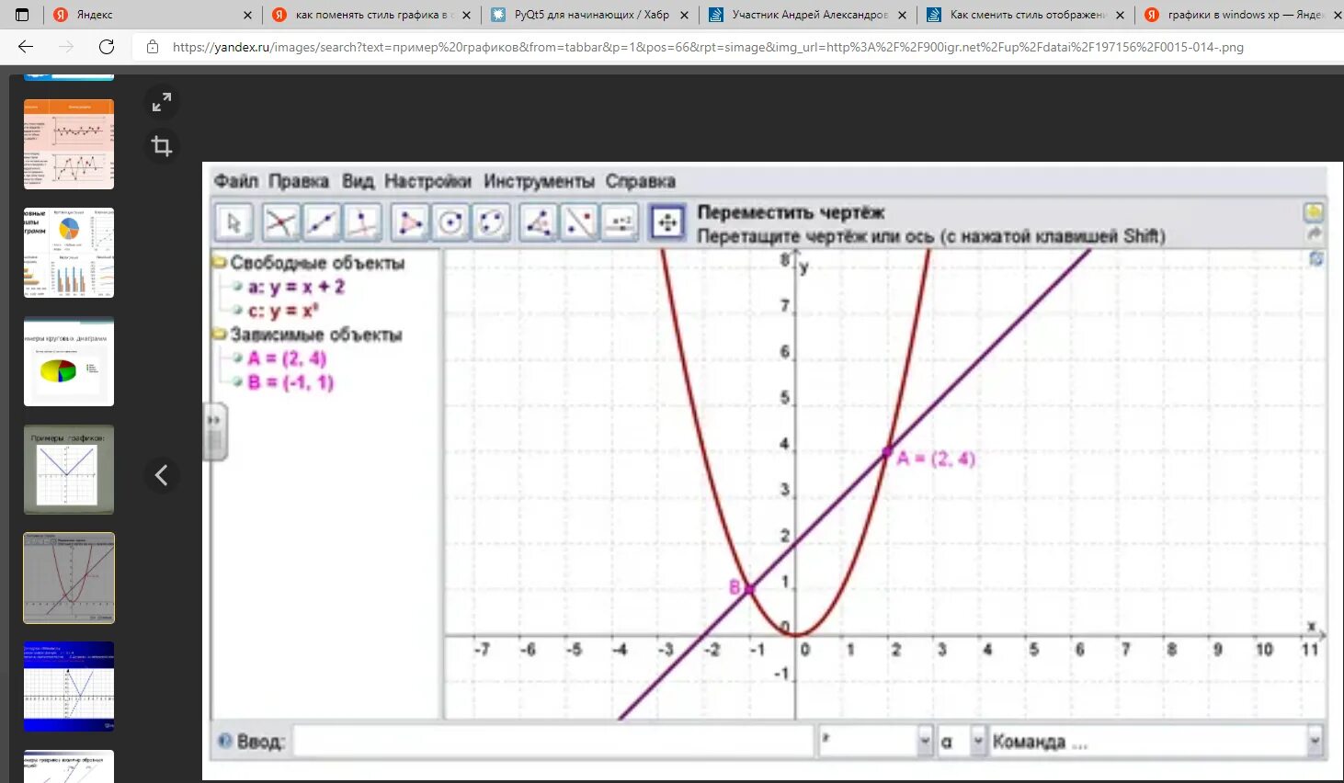This screenshot has height=783, width=1344.
Task: Select the Slider a=2 tool
Action: tap(621, 222)
